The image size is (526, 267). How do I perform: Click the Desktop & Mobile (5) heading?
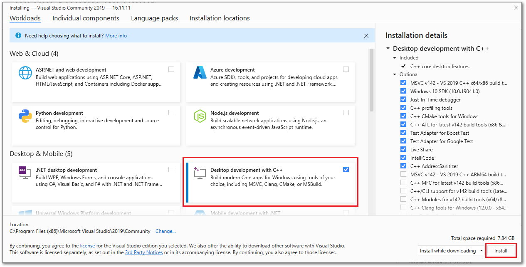coord(41,154)
